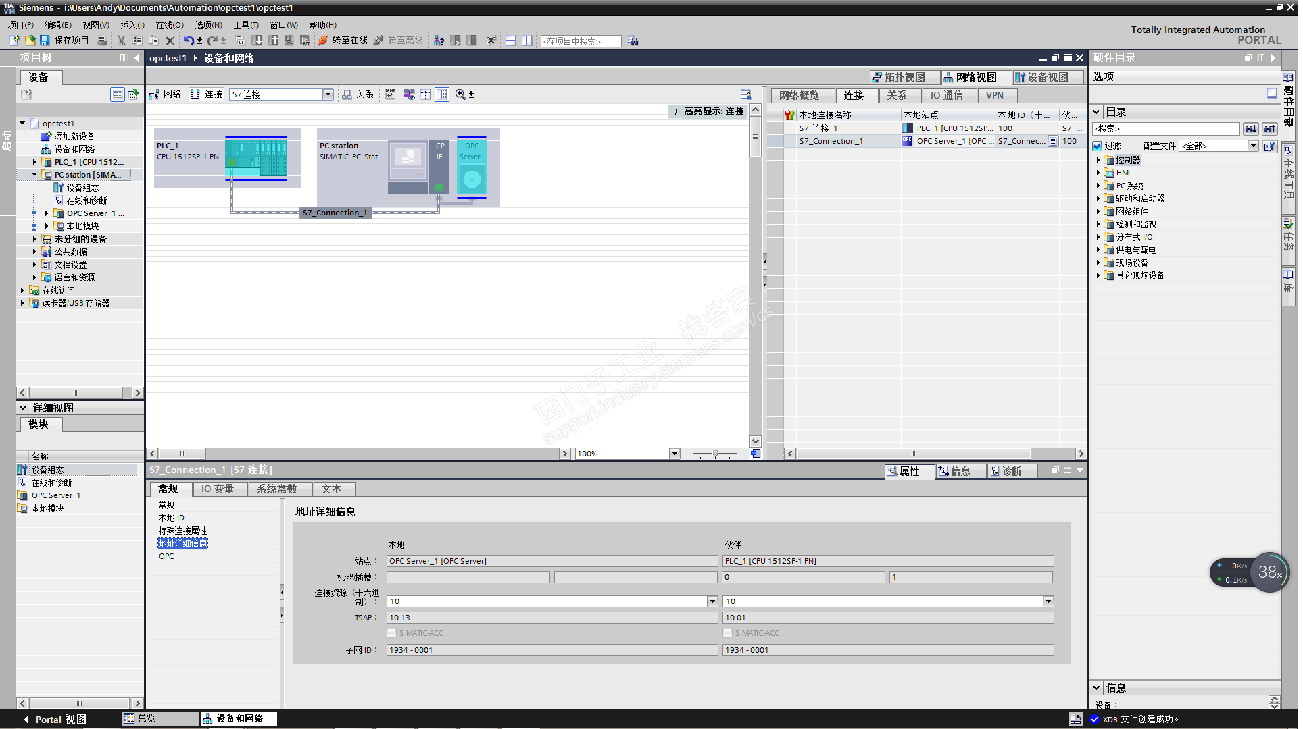
Task: Click the print icon in toolbar
Action: click(x=102, y=40)
